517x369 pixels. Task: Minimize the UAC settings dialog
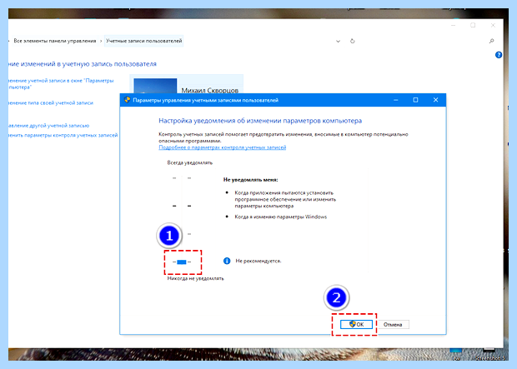click(x=395, y=100)
